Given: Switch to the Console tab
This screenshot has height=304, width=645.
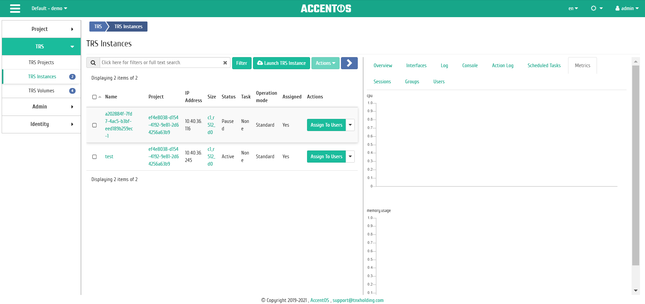Looking at the screenshot, I should [470, 66].
